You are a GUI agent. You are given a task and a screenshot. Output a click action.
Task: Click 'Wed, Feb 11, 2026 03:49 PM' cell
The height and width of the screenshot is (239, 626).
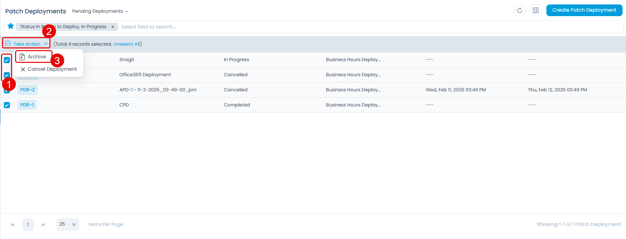(456, 90)
